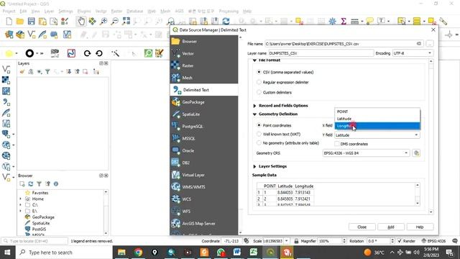The width and height of the screenshot is (460, 259).
Task: Select No geometry (attribute only table) option
Action: coord(259,143)
